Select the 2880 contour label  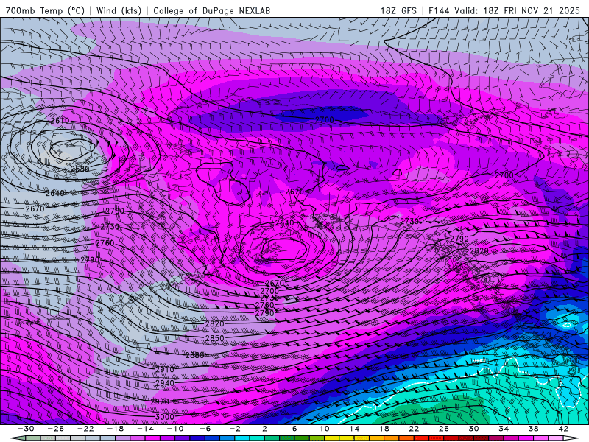195,355
